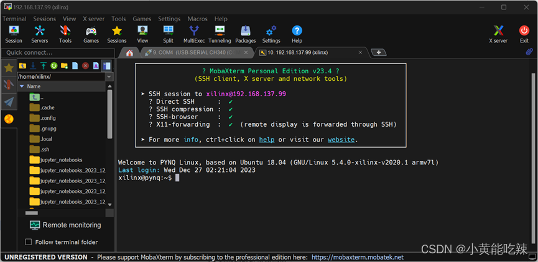Open the X server menu
Viewport: 538px width, 262px height.
click(94, 19)
